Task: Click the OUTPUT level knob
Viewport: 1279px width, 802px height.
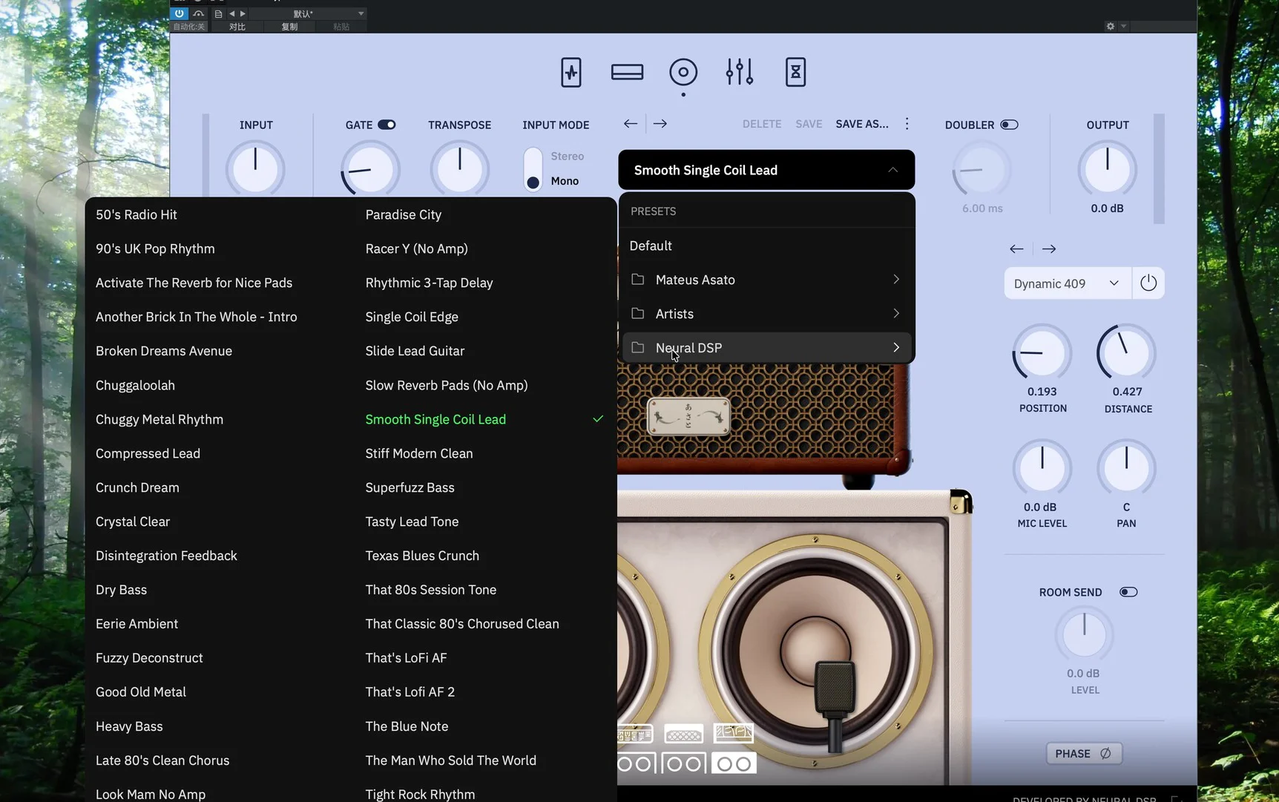Action: (1107, 169)
